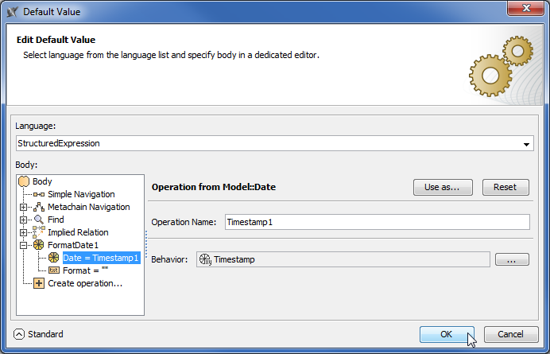Click the Implied Relation icon
Screen dimensions: 550x354
pos(39,232)
